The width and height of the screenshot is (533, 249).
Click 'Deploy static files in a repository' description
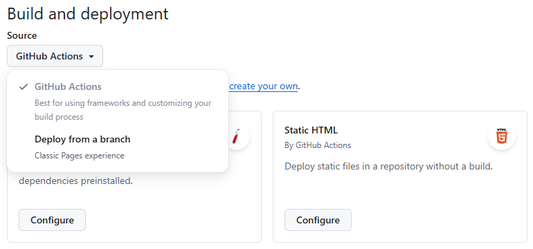click(388, 167)
